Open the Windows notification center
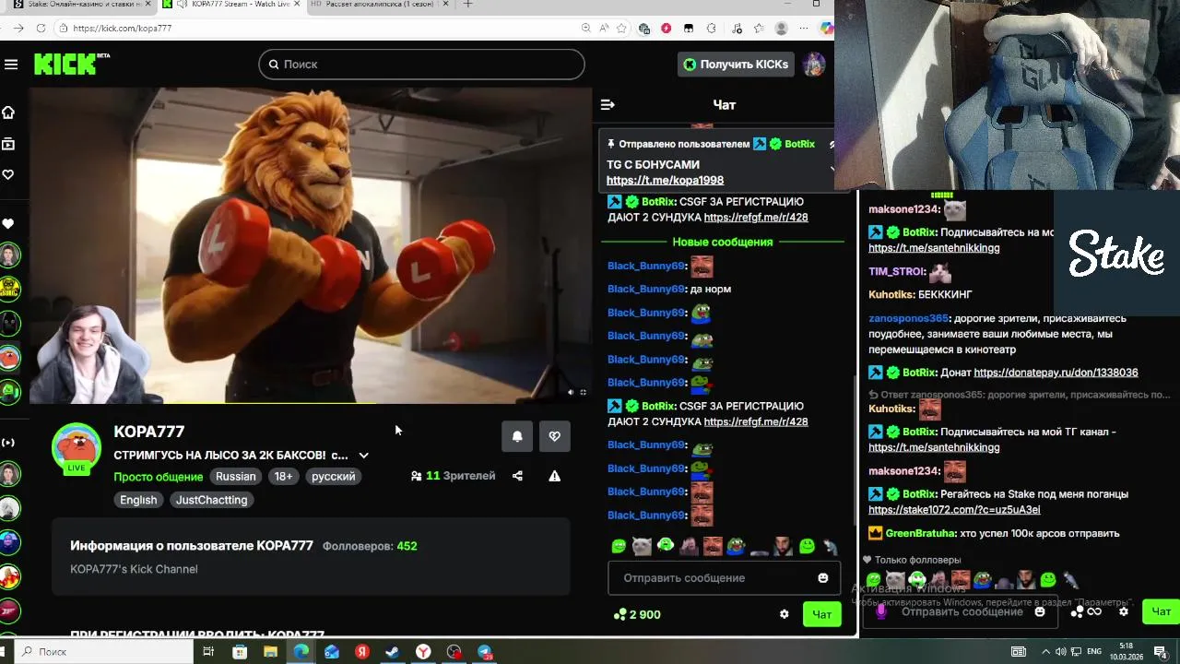The height and width of the screenshot is (664, 1180). click(1161, 652)
